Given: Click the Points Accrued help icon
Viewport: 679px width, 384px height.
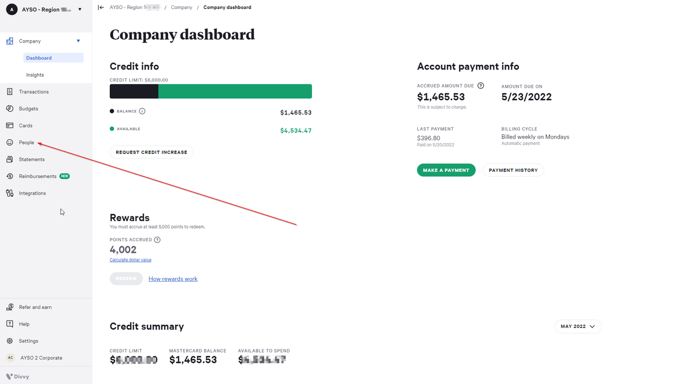Looking at the screenshot, I should [x=157, y=240].
